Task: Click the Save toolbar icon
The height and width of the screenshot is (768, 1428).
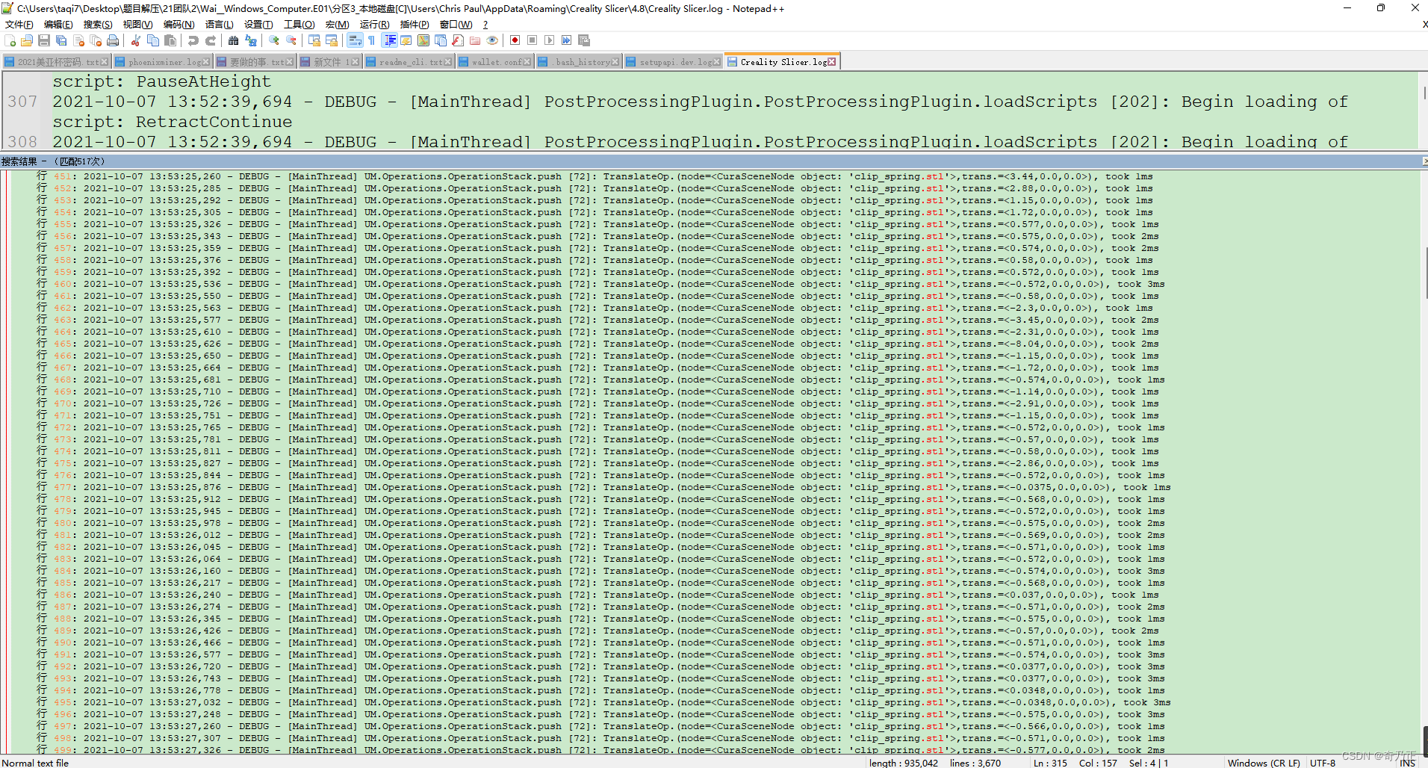Action: [x=44, y=40]
